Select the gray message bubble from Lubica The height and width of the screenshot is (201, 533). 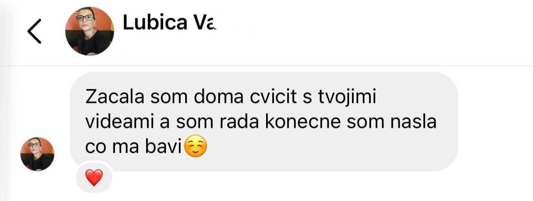coord(264,122)
